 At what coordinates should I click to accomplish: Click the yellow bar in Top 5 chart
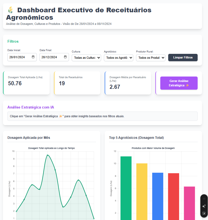coord(142,191)
